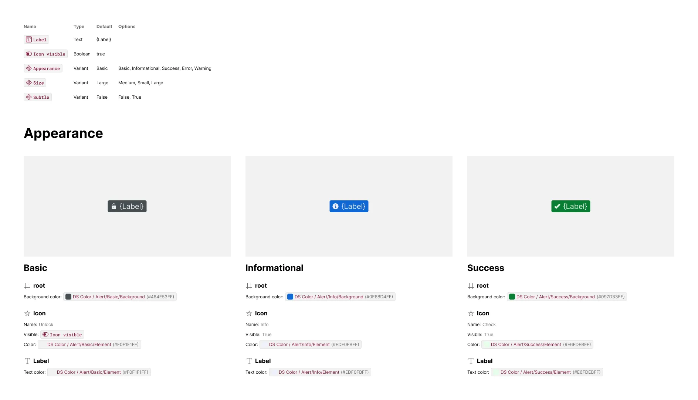Click the blue Alert/Info/Background color swatch
This screenshot has height=400, width=698.
click(x=290, y=297)
